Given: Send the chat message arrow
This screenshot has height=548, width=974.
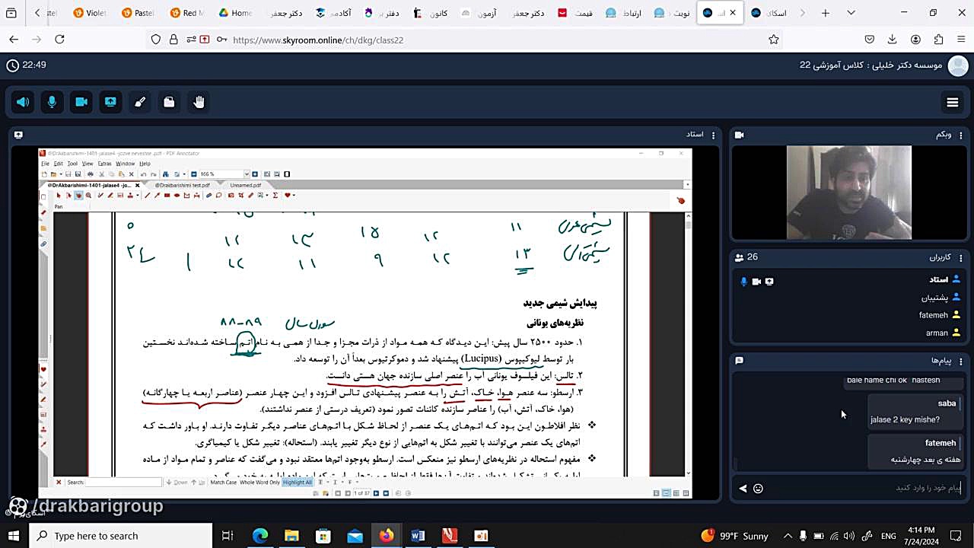Looking at the screenshot, I should pos(743,489).
